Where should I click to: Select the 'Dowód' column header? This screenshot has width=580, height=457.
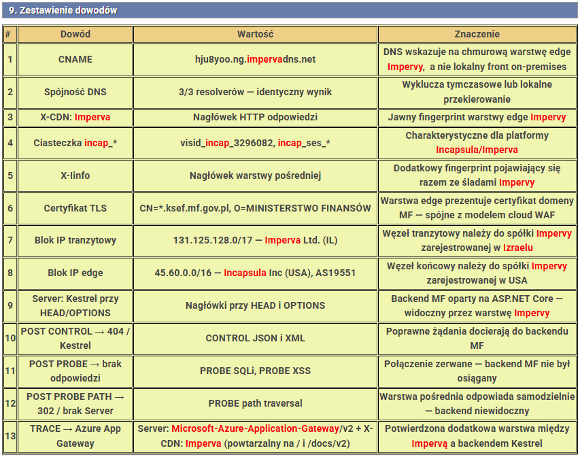coord(75,34)
